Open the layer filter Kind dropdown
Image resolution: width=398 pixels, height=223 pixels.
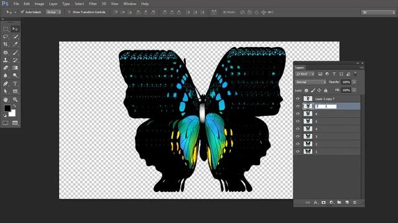point(305,74)
